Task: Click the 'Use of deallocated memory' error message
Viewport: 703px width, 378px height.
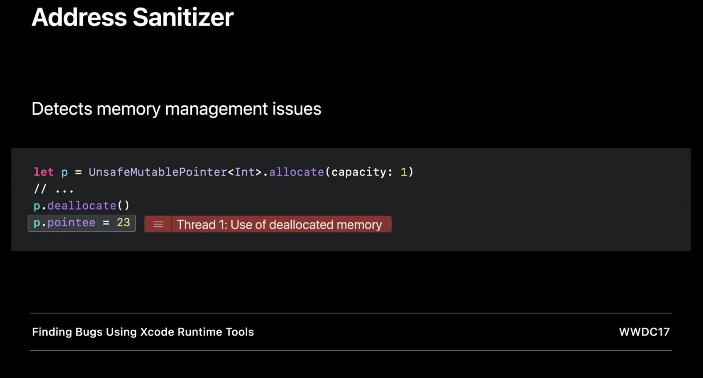Action: (279, 225)
